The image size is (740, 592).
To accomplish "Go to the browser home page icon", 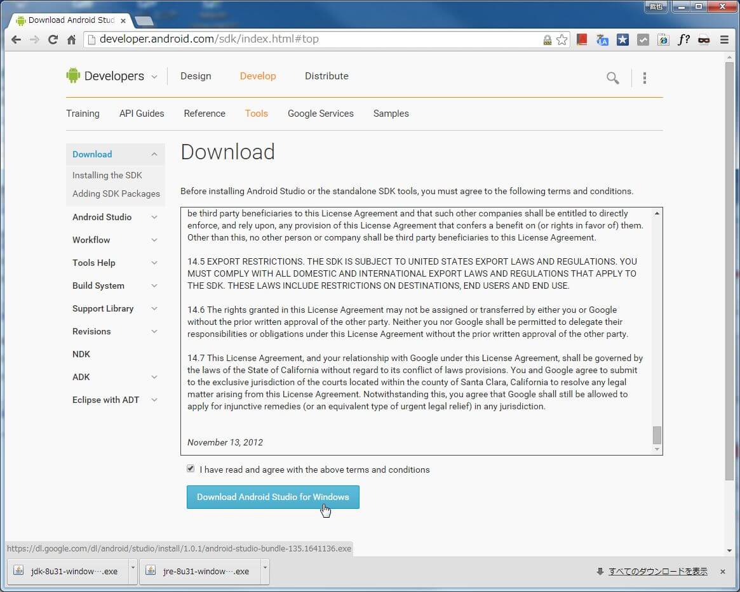I will pyautogui.click(x=71, y=40).
